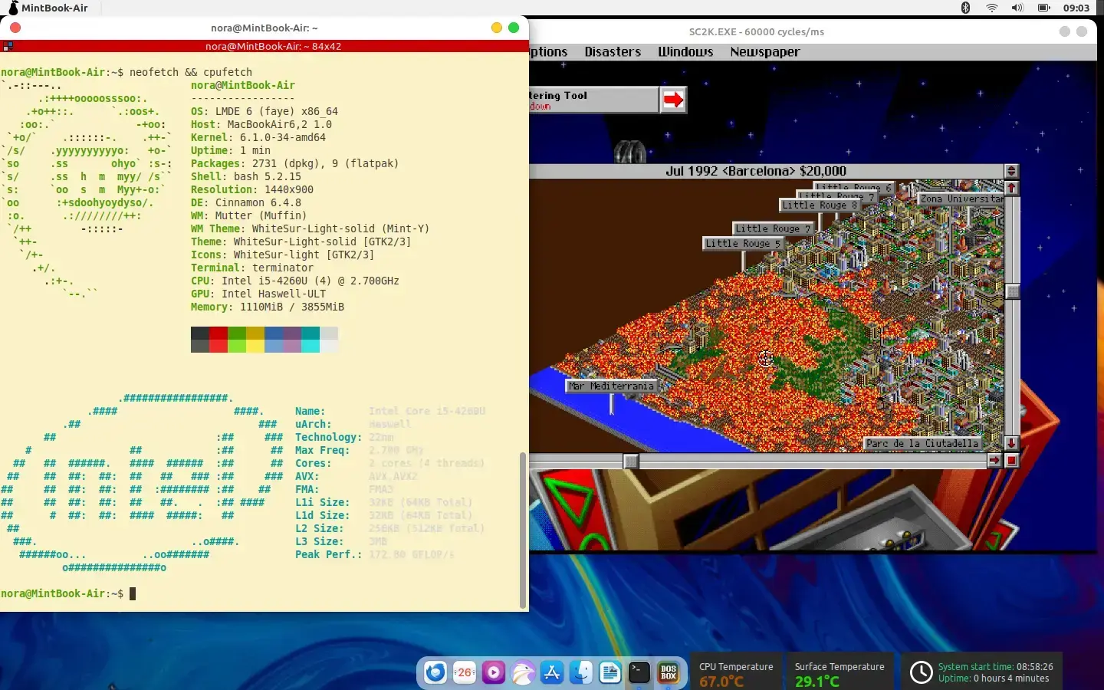Click the Mar Mediterrania sign label
This screenshot has height=690, width=1104.
(611, 386)
